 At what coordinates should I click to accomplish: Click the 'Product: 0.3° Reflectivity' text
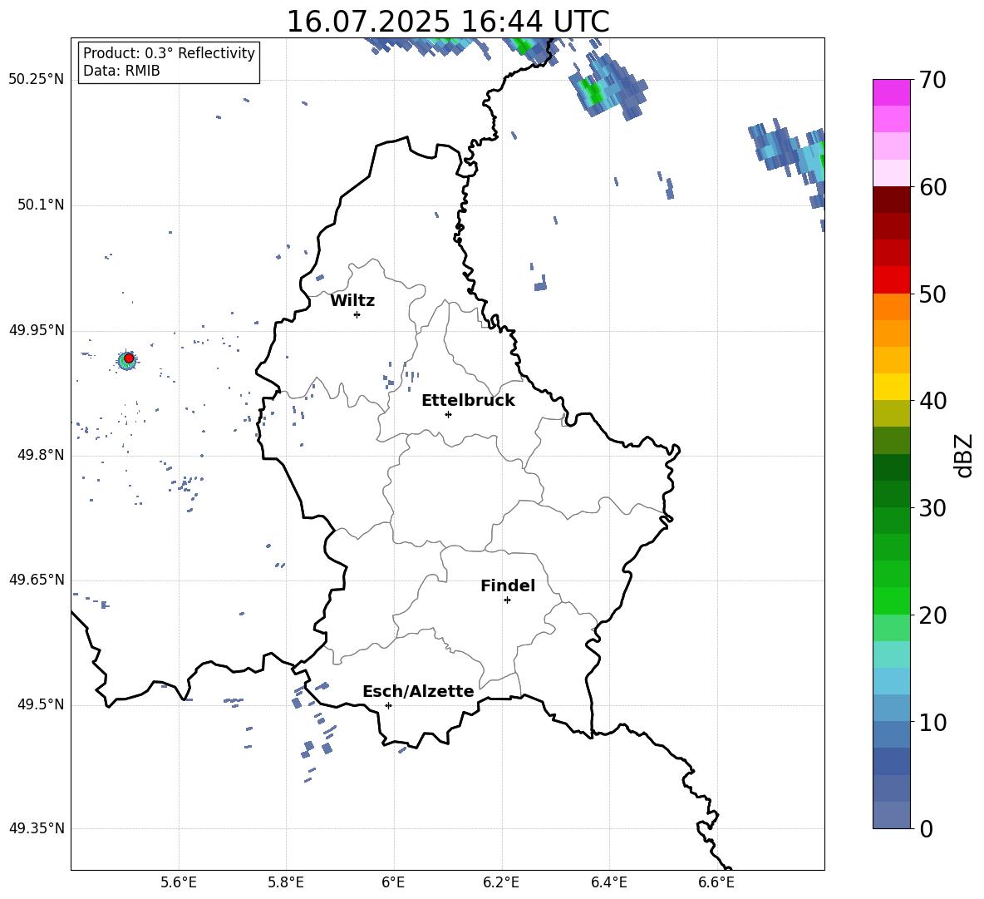coord(169,53)
